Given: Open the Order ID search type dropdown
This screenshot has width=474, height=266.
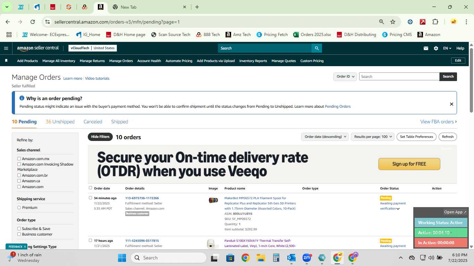Looking at the screenshot, I should pyautogui.click(x=345, y=77).
